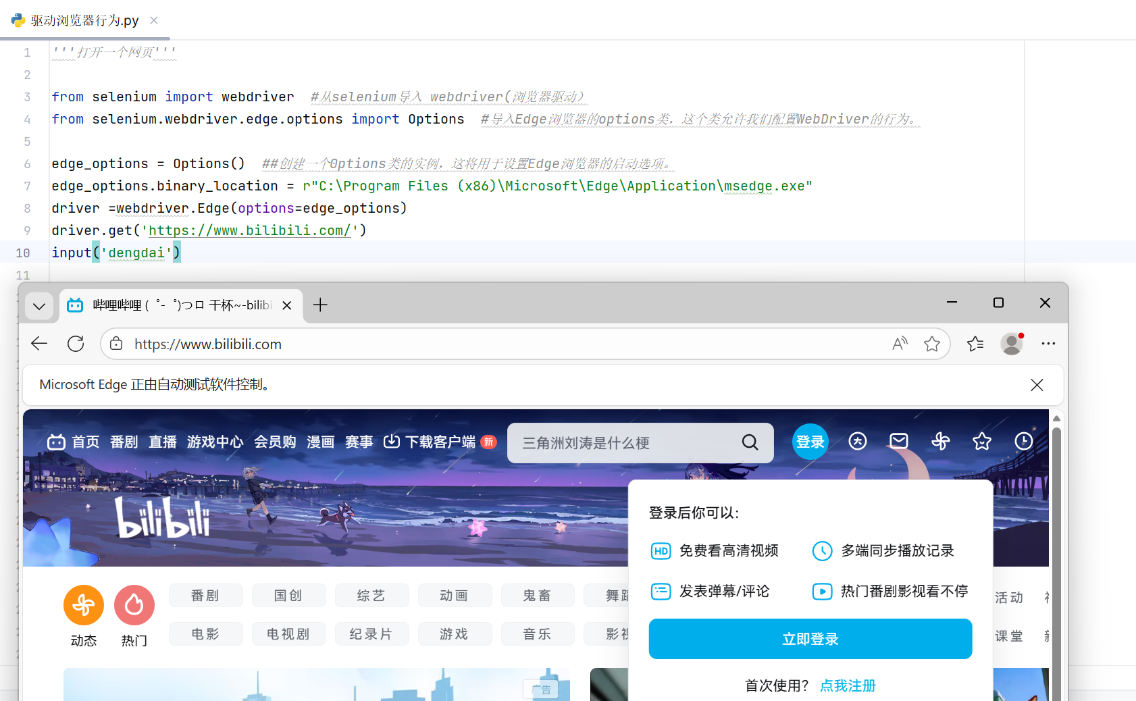Screen dimensions: 1136x701
Task: Open the 鬼畜 category button
Action: coord(538,596)
